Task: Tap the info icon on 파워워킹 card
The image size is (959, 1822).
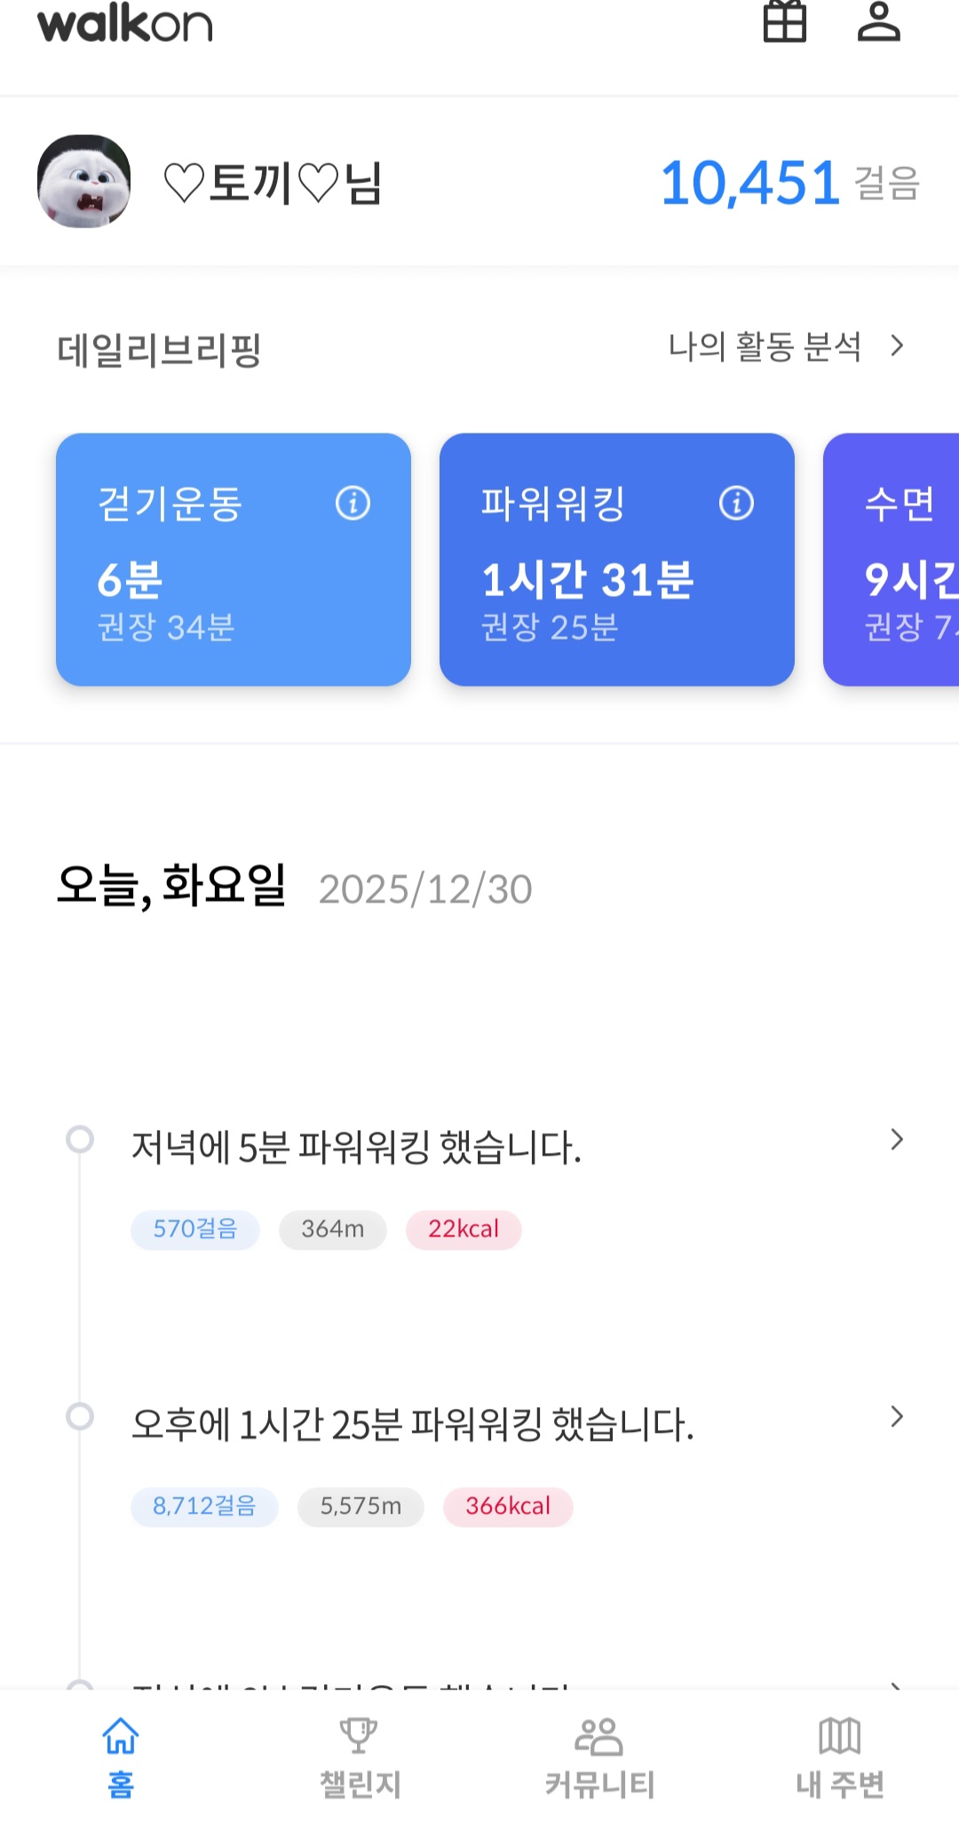Action: pos(736,503)
